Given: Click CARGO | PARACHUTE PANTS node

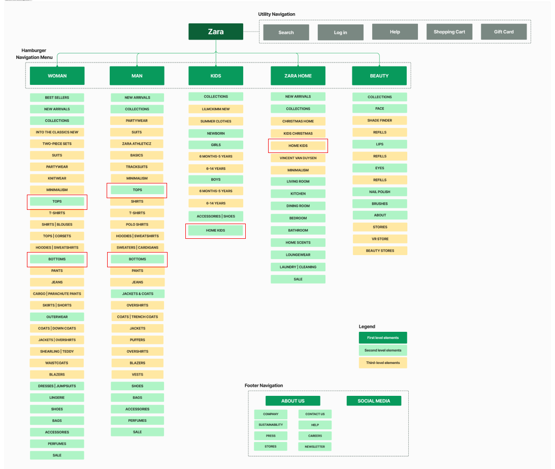Looking at the screenshot, I should point(57,294).
